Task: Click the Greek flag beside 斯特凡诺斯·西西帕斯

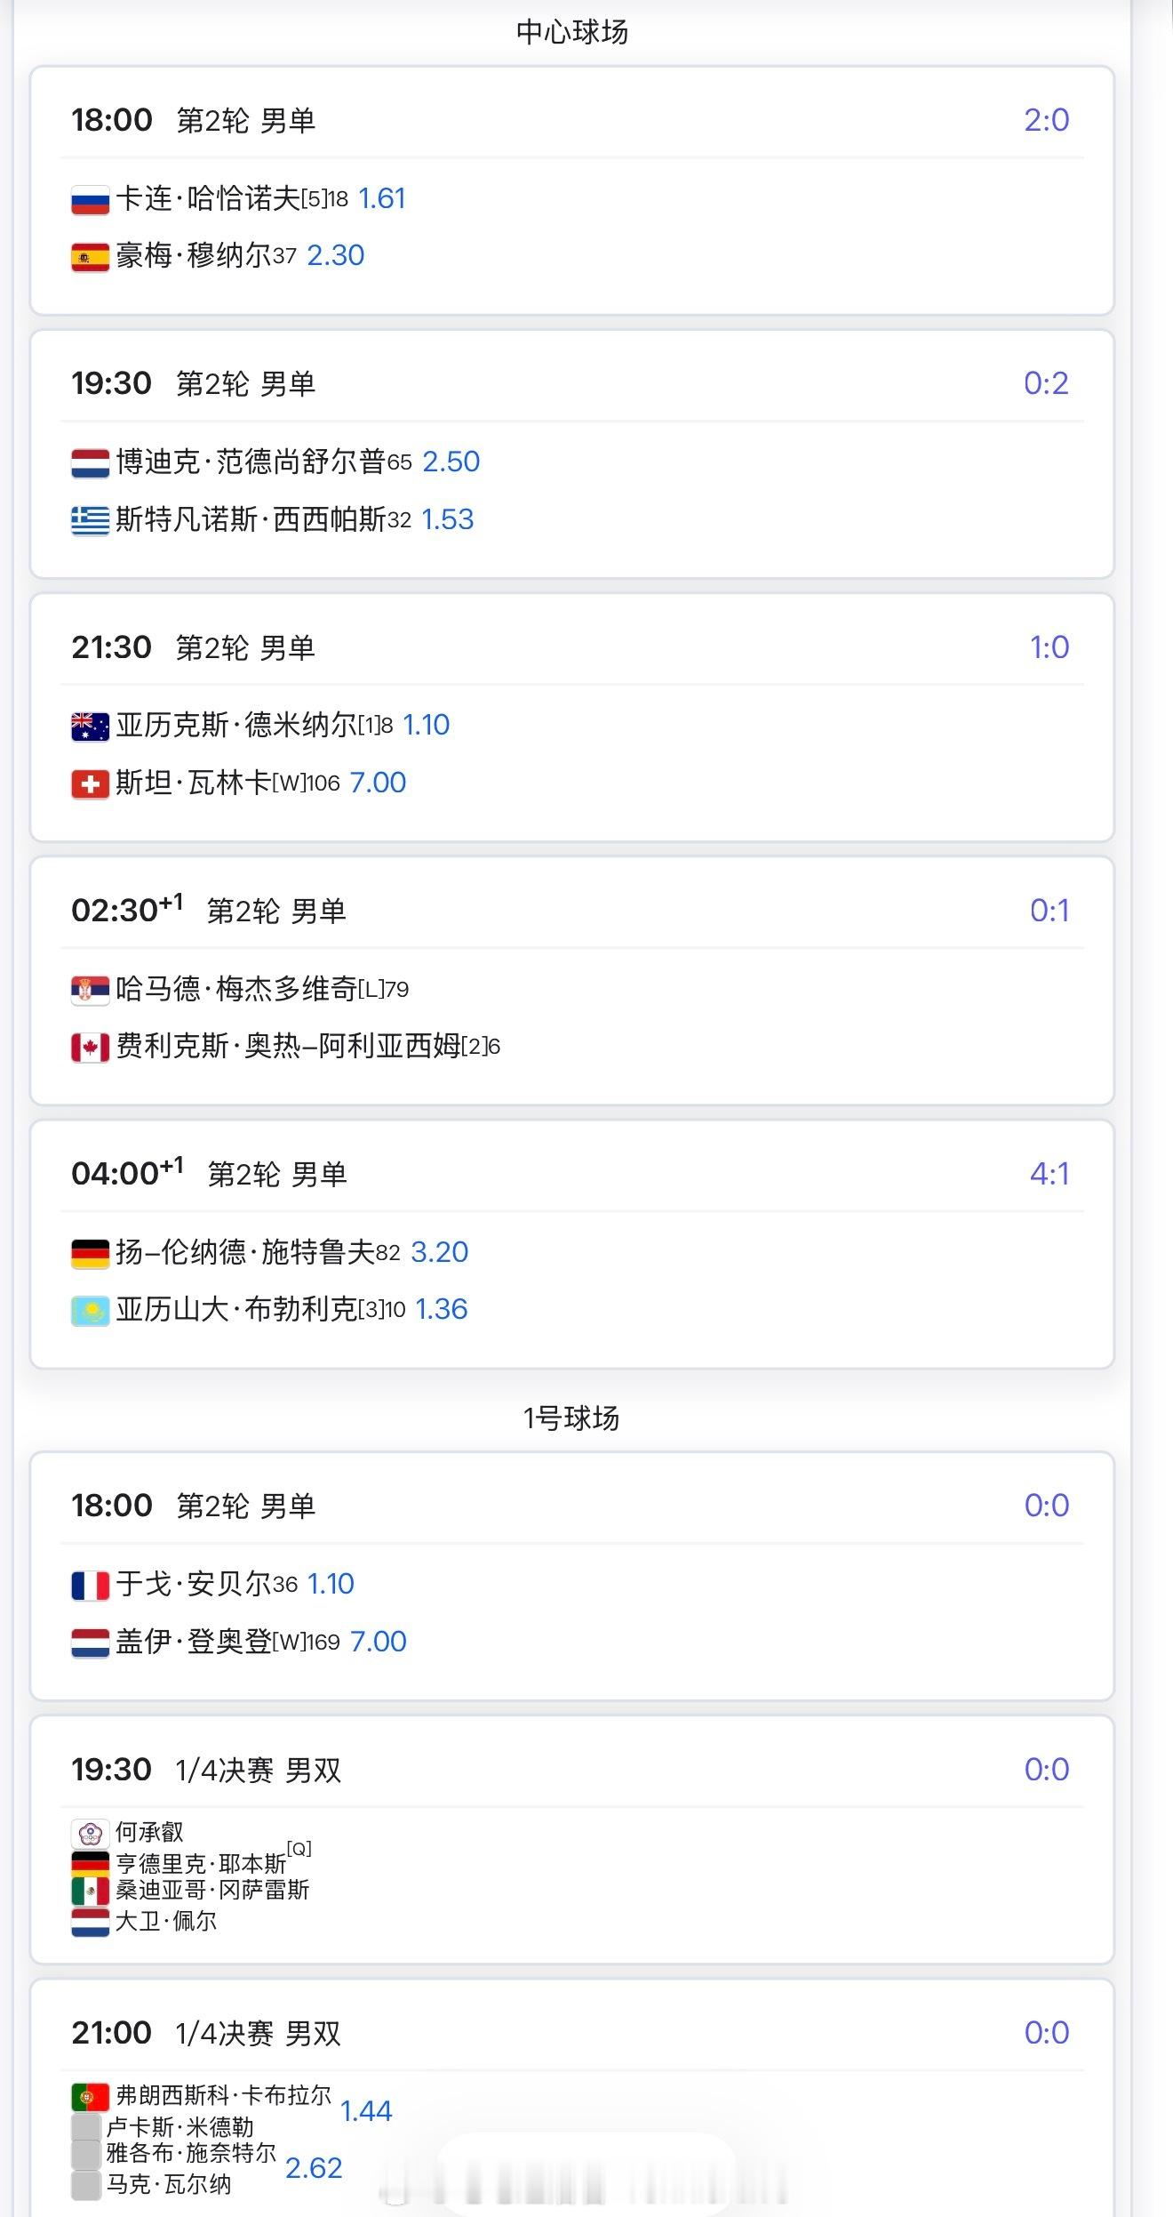Action: click(90, 520)
